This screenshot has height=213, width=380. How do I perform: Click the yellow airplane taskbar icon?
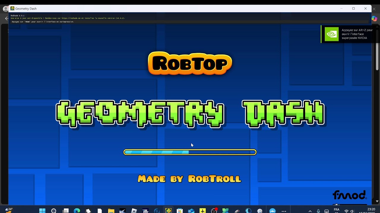(203, 211)
